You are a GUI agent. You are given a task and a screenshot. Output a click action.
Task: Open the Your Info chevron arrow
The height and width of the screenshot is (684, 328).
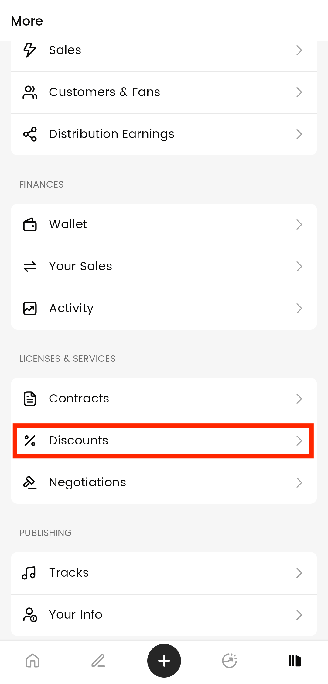[x=299, y=615]
